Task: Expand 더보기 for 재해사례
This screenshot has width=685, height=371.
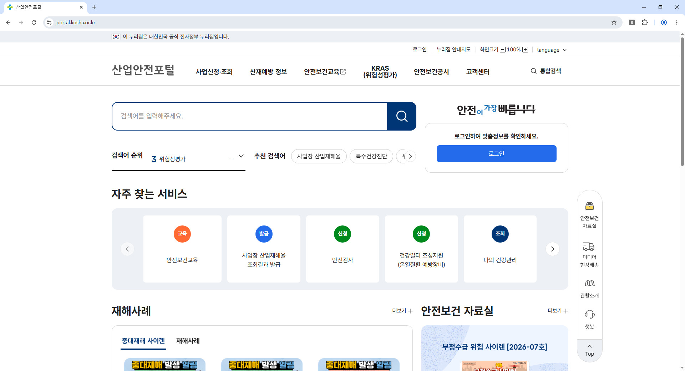Action: pos(402,311)
